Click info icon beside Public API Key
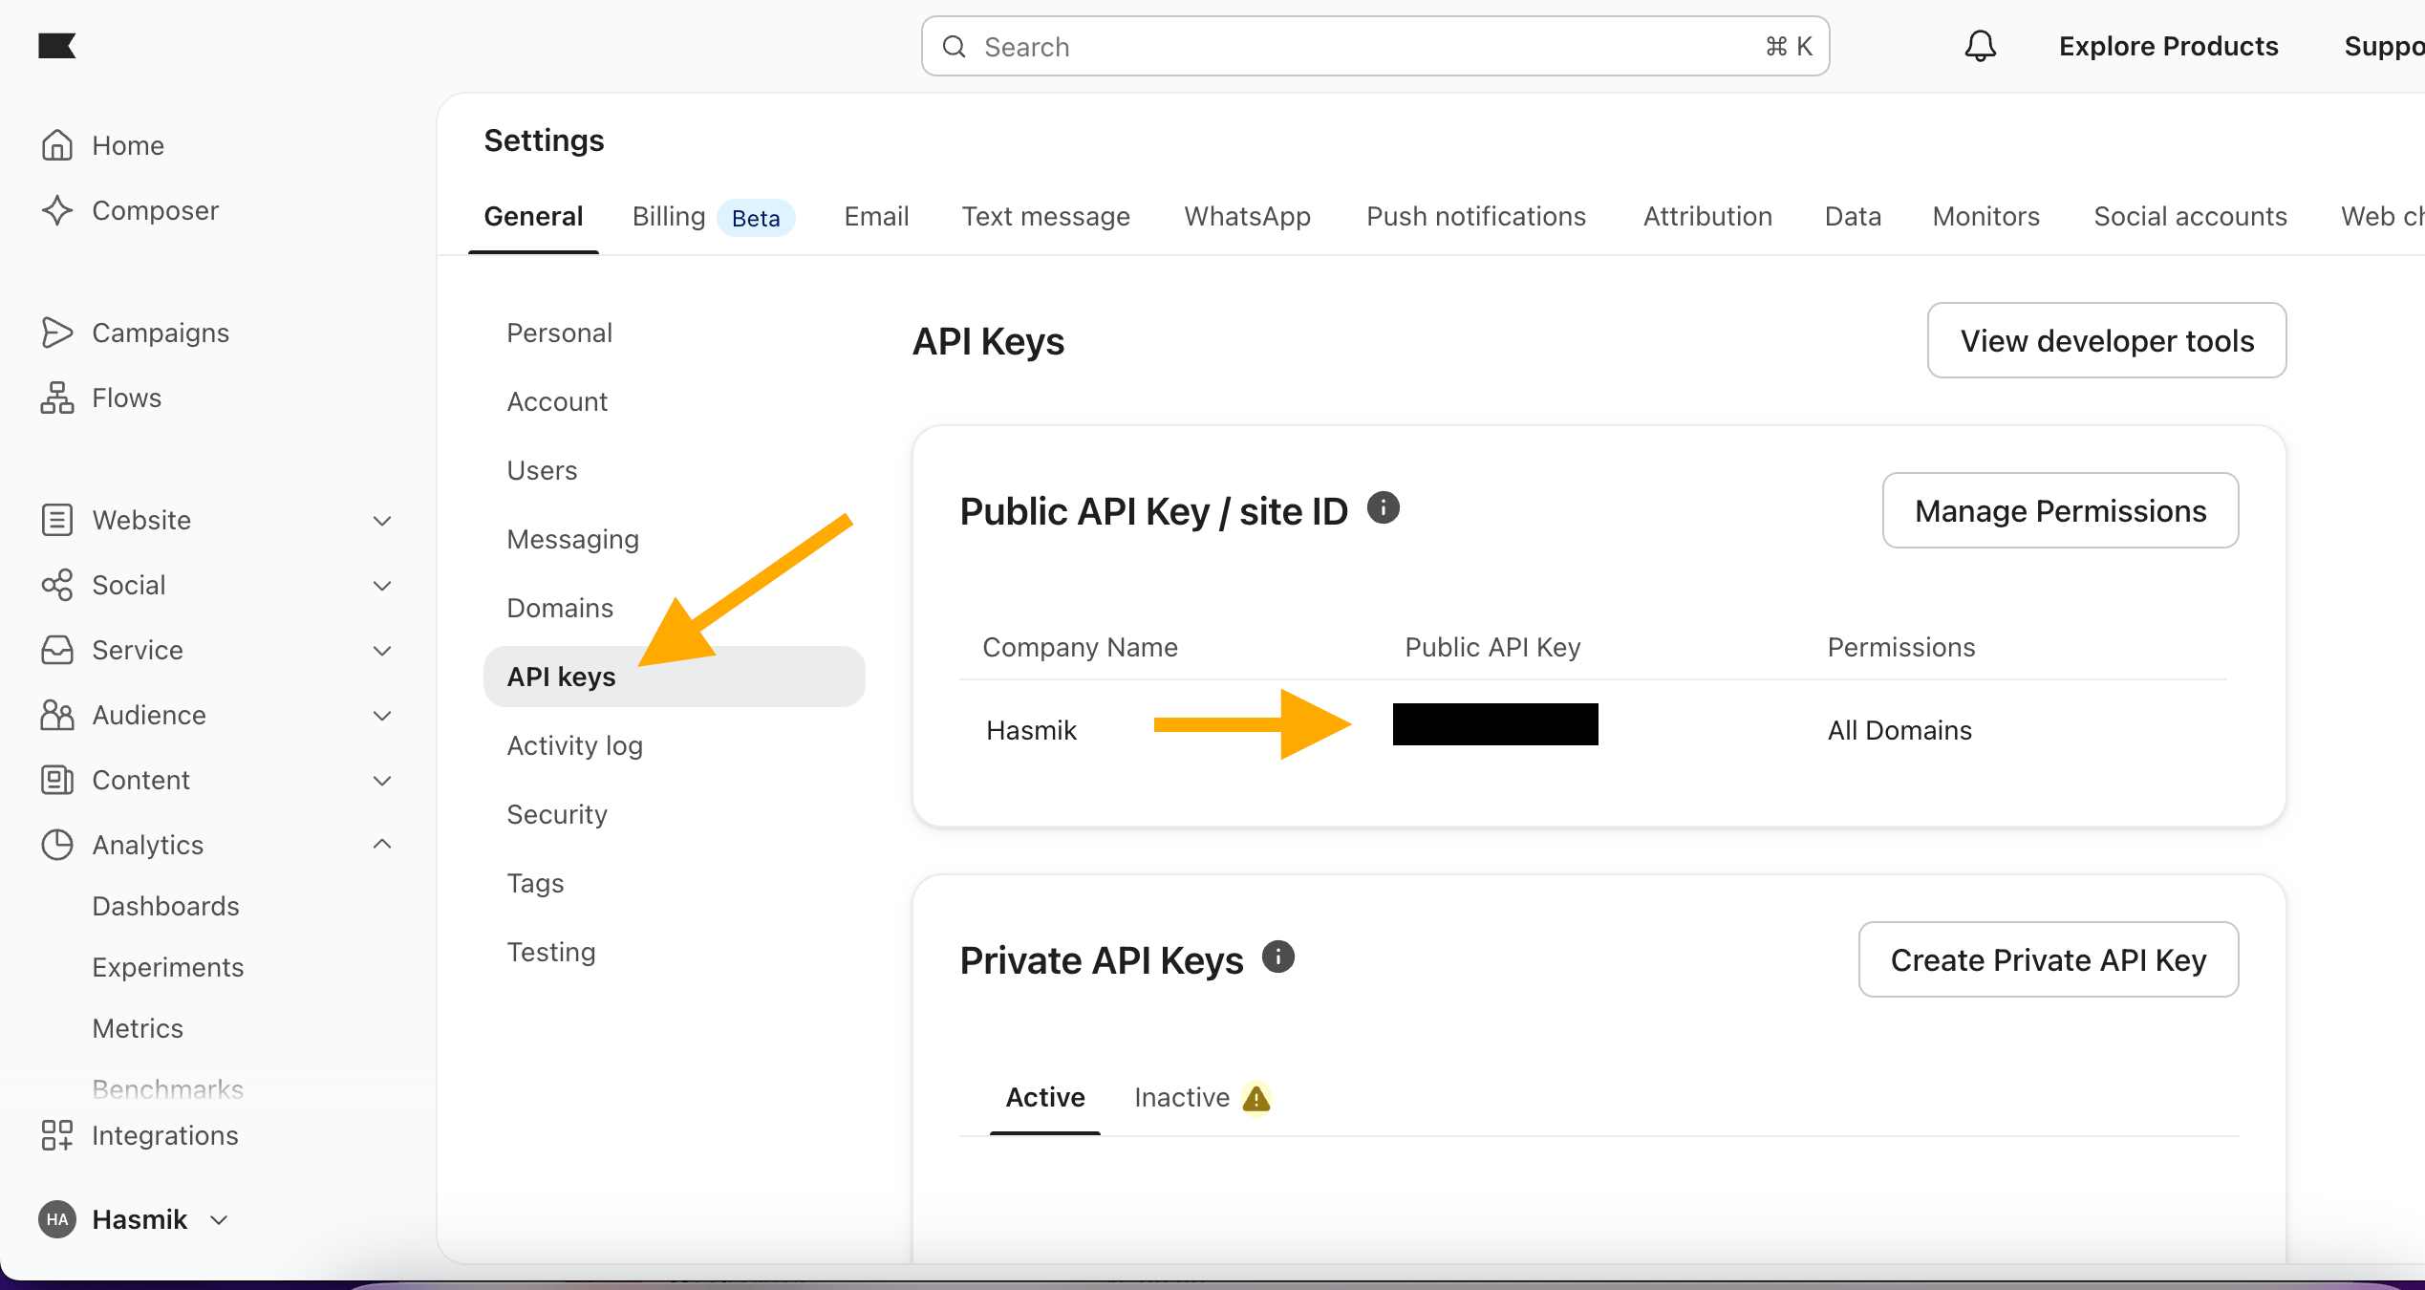Image resolution: width=2425 pixels, height=1290 pixels. [x=1383, y=507]
